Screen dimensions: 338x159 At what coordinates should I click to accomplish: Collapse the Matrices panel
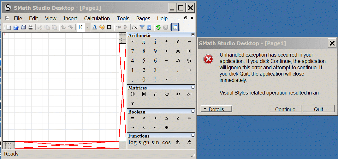(x=193, y=87)
